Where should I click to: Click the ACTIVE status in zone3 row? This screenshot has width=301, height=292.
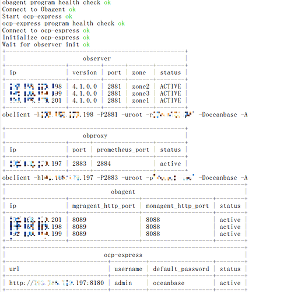coord(170,93)
